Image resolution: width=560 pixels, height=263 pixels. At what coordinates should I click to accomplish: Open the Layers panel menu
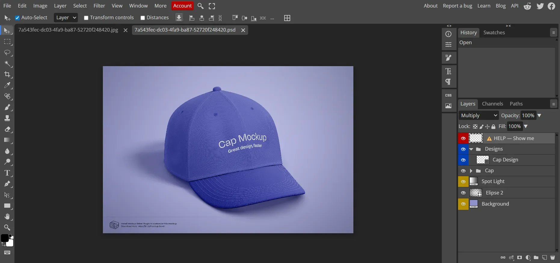(x=553, y=104)
